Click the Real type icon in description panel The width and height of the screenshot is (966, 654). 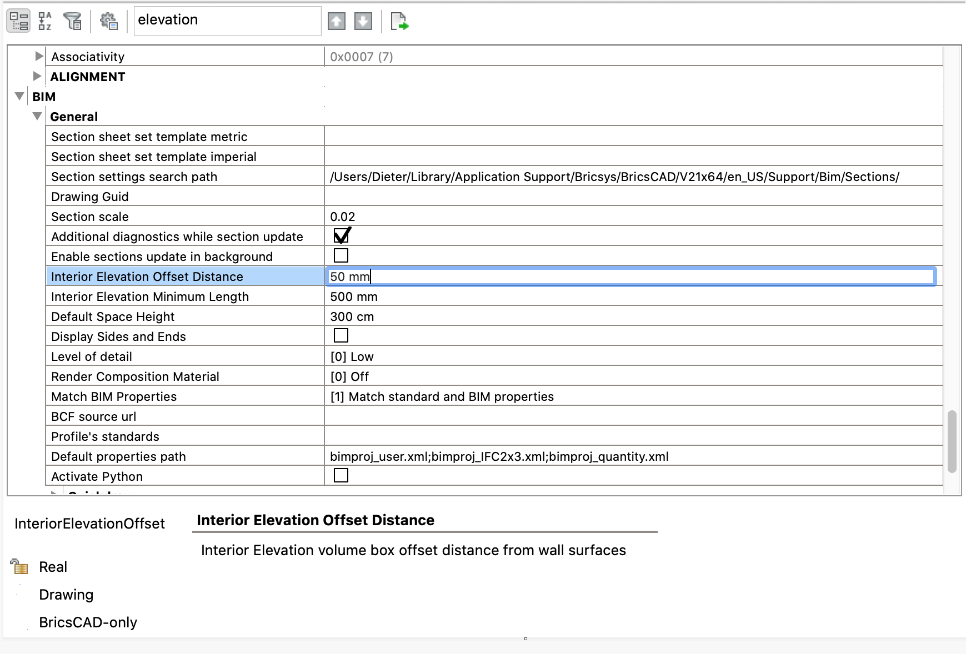(x=19, y=567)
